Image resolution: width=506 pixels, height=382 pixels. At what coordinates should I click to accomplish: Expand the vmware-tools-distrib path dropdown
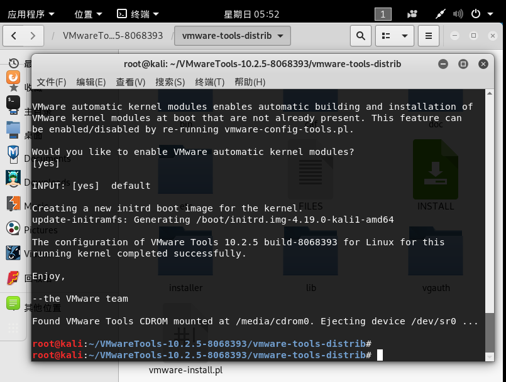point(280,36)
